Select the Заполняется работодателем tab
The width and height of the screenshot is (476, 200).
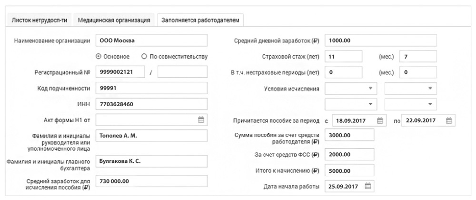(x=201, y=20)
